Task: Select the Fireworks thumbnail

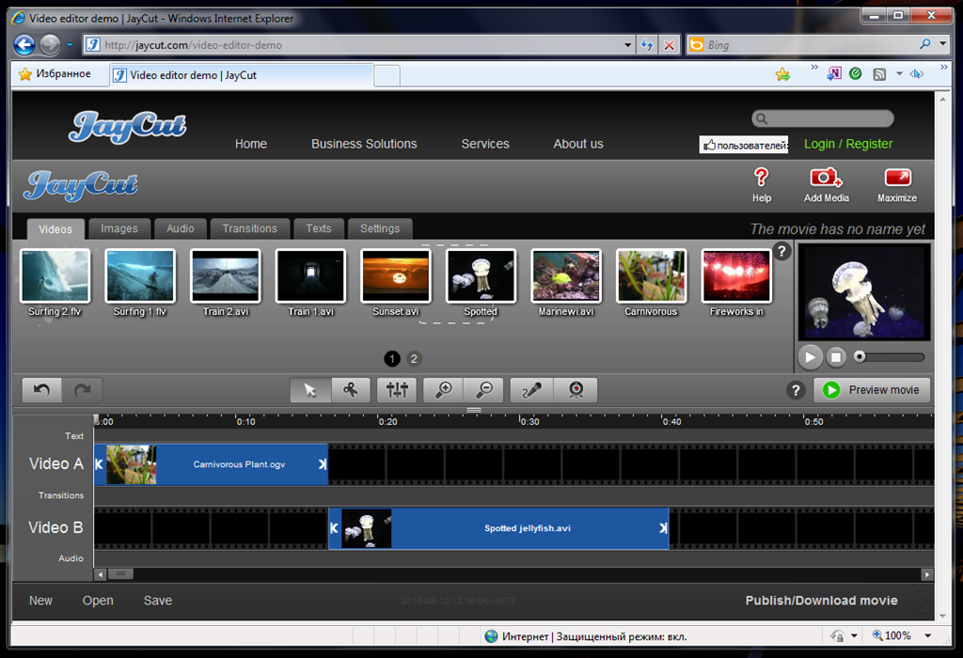Action: point(736,276)
